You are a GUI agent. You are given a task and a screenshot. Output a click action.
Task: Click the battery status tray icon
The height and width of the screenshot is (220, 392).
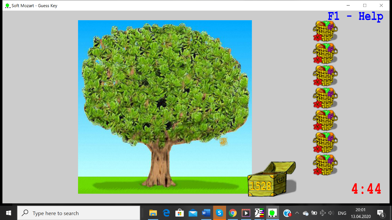[x=314, y=213]
